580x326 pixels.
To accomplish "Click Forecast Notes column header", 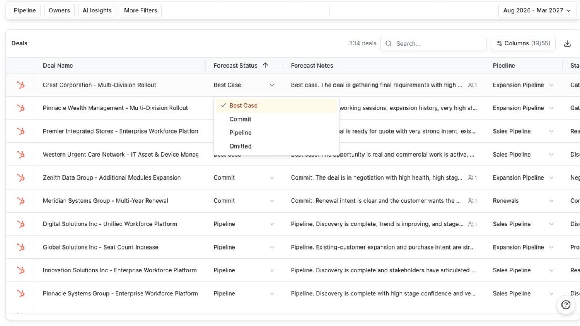I will [x=312, y=65].
